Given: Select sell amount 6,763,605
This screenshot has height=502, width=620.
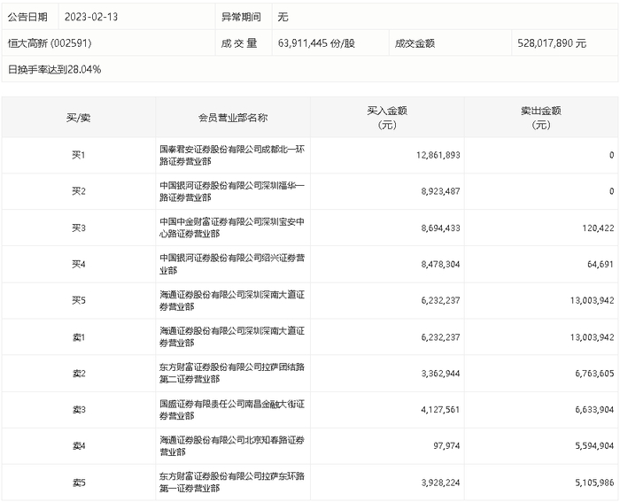Looking at the screenshot, I should point(594,374).
